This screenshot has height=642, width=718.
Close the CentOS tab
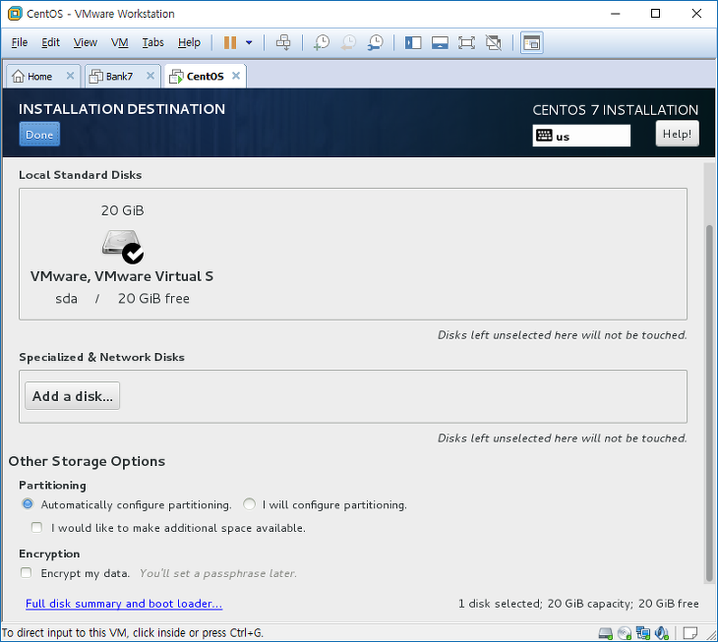[x=236, y=76]
